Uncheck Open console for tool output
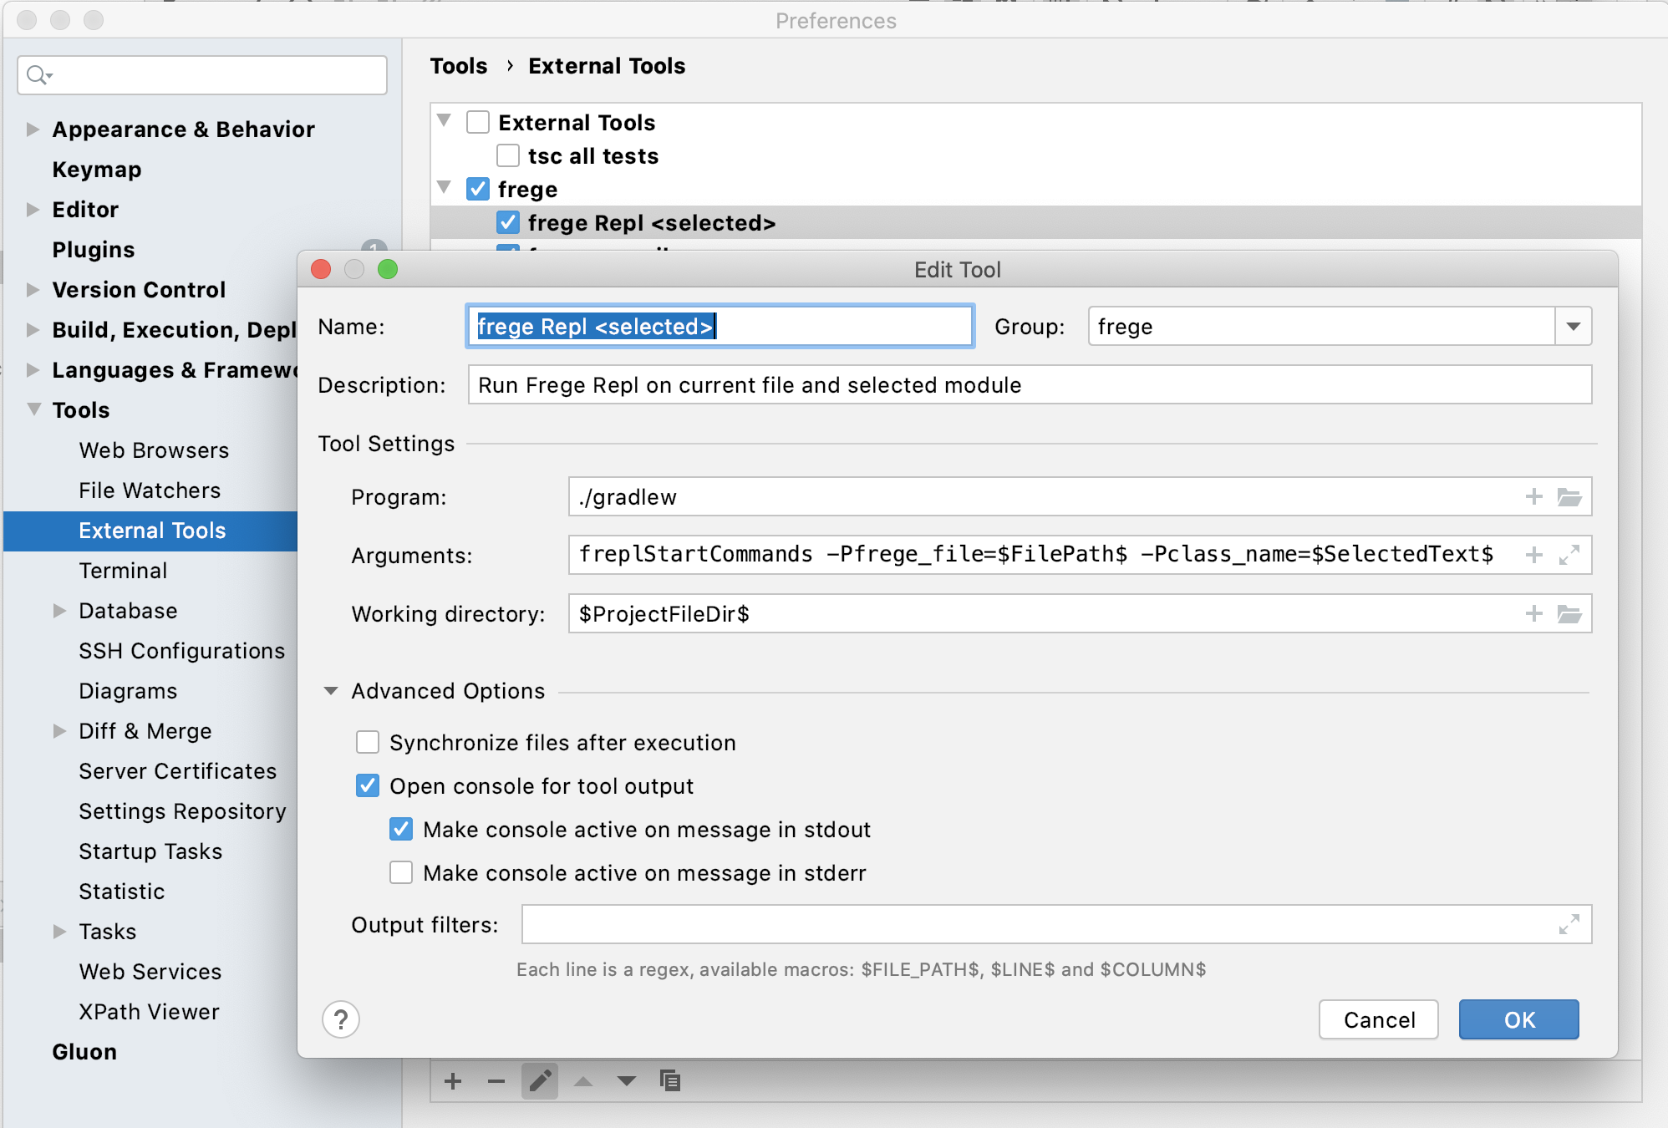The height and width of the screenshot is (1128, 1668). click(x=368, y=786)
